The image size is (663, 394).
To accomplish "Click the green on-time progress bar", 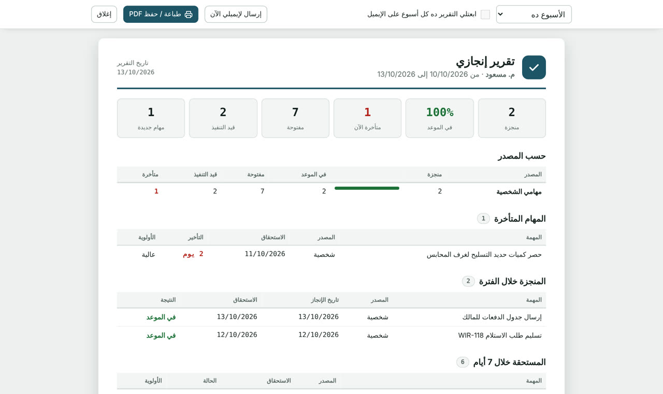I will pyautogui.click(x=367, y=188).
